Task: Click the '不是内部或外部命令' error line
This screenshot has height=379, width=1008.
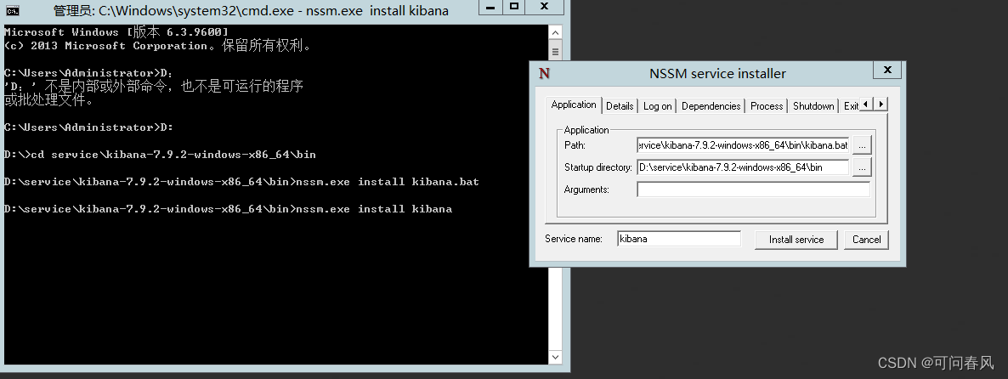Action: tap(154, 86)
